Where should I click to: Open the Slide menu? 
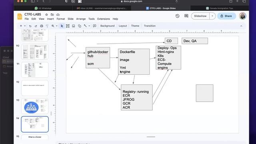[x=70, y=19]
